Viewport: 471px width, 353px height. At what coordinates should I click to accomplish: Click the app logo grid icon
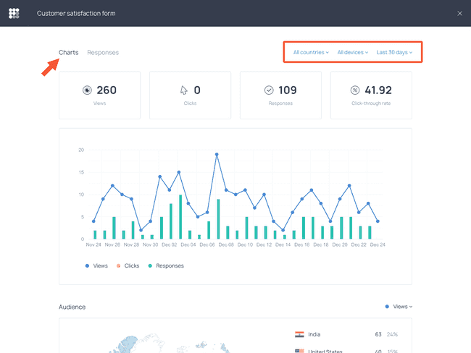point(14,13)
